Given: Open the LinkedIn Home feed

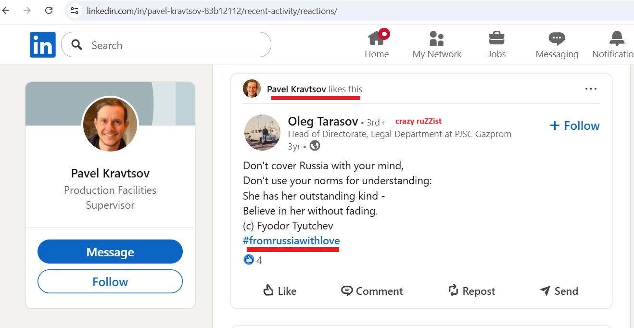Looking at the screenshot, I should pos(377,43).
